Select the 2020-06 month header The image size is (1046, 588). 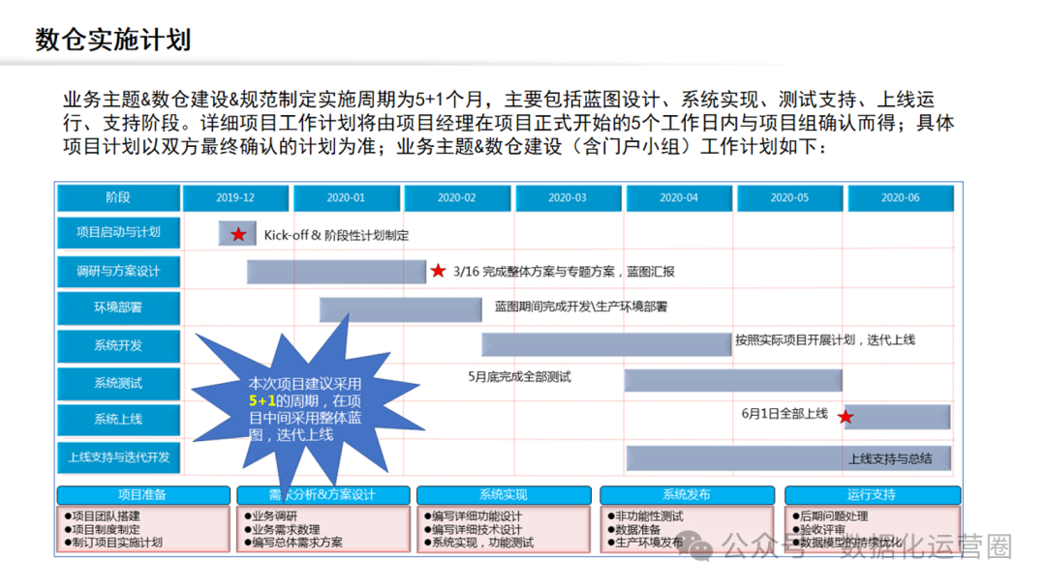[900, 198]
